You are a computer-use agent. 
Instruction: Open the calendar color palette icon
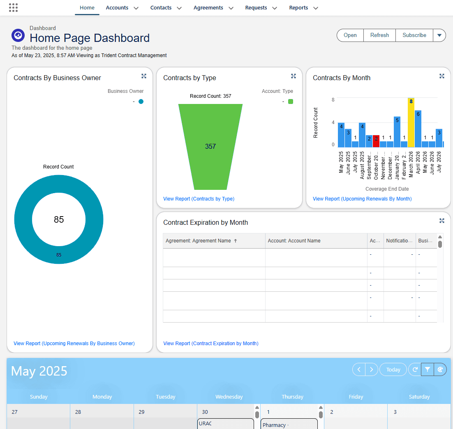pyautogui.click(x=440, y=369)
